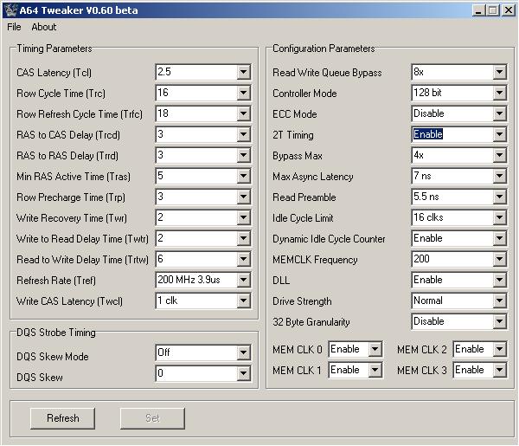Viewport: 519px width, 446px height.
Task: Open the About menu
Action: [x=44, y=27]
